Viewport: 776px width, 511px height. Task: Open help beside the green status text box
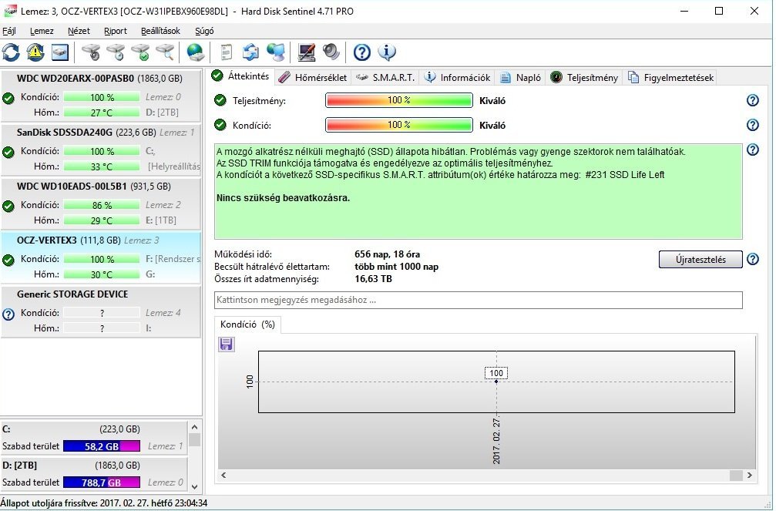(752, 150)
